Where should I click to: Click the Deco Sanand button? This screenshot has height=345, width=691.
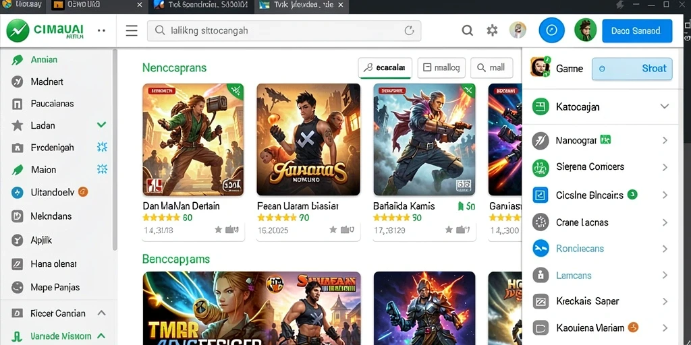tap(637, 31)
